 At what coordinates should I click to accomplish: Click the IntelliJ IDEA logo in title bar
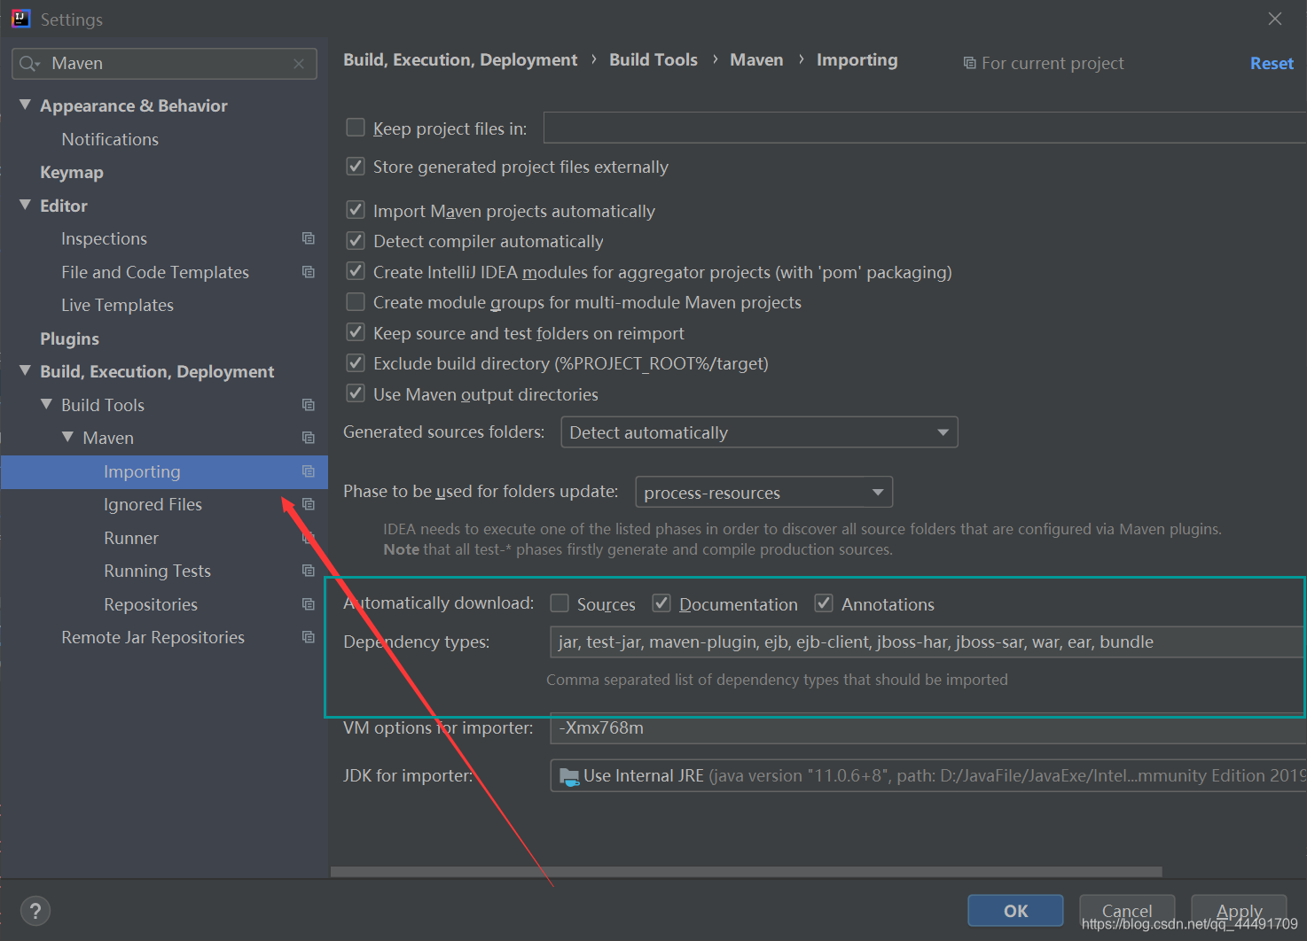(20, 19)
